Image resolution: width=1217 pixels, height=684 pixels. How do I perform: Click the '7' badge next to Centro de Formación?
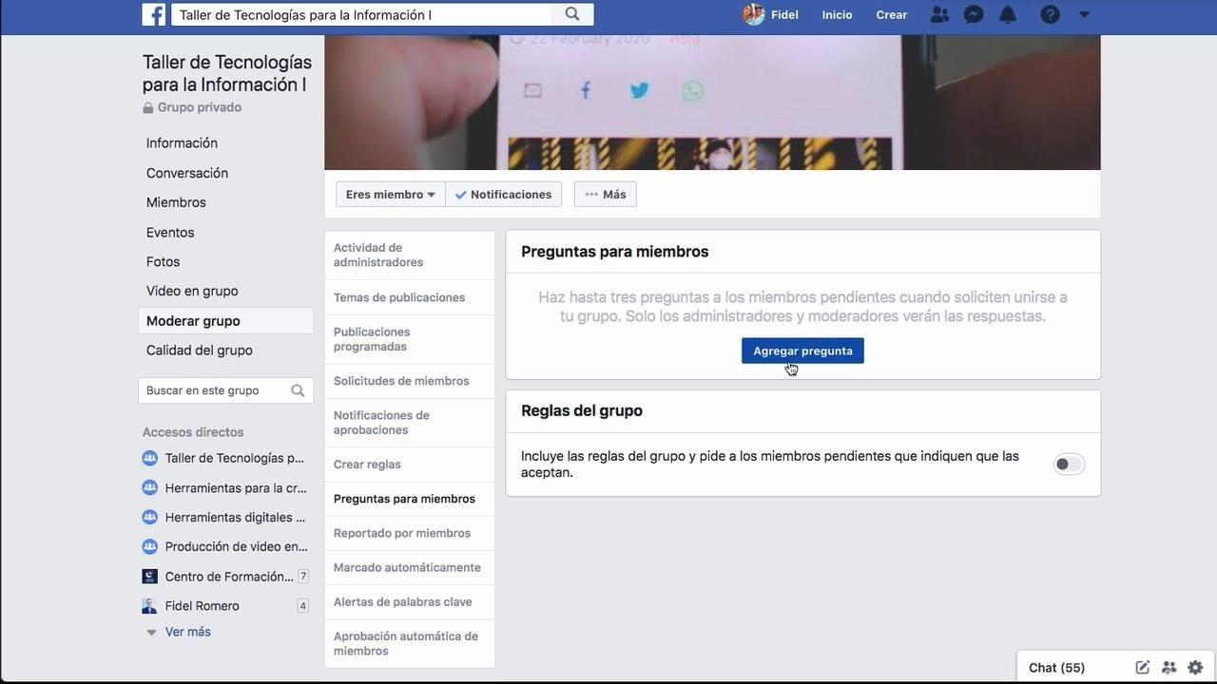[x=303, y=577]
